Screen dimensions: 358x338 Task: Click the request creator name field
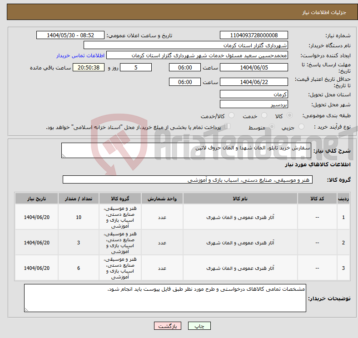click(197, 55)
